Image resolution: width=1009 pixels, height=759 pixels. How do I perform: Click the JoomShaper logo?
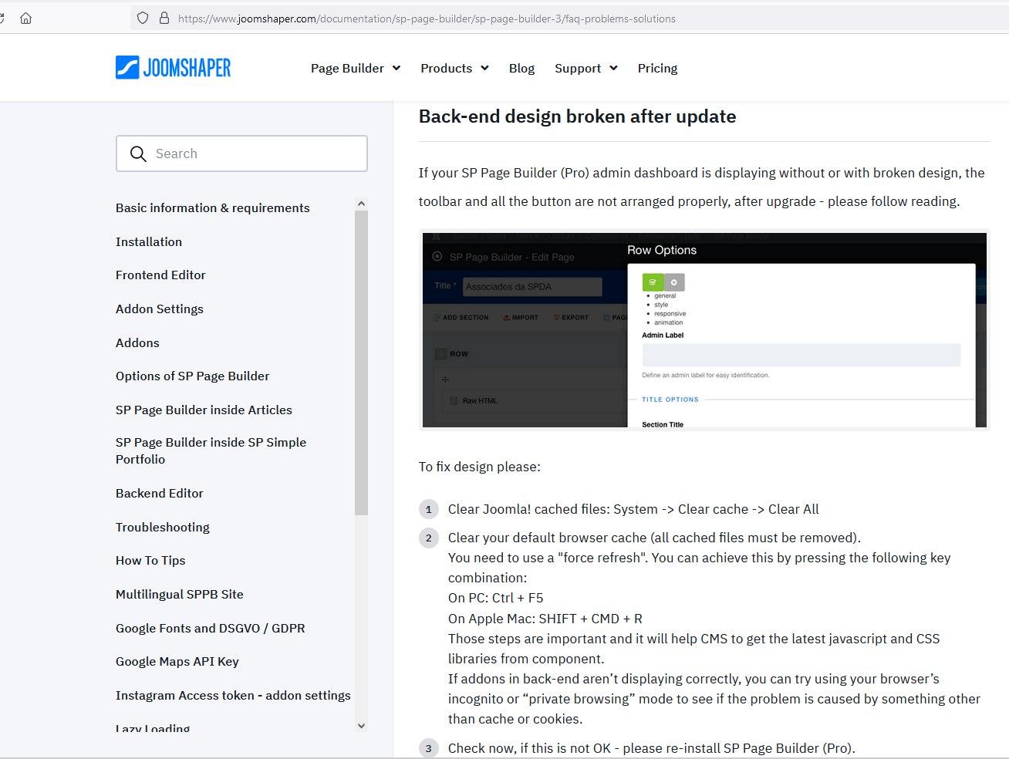(x=173, y=68)
